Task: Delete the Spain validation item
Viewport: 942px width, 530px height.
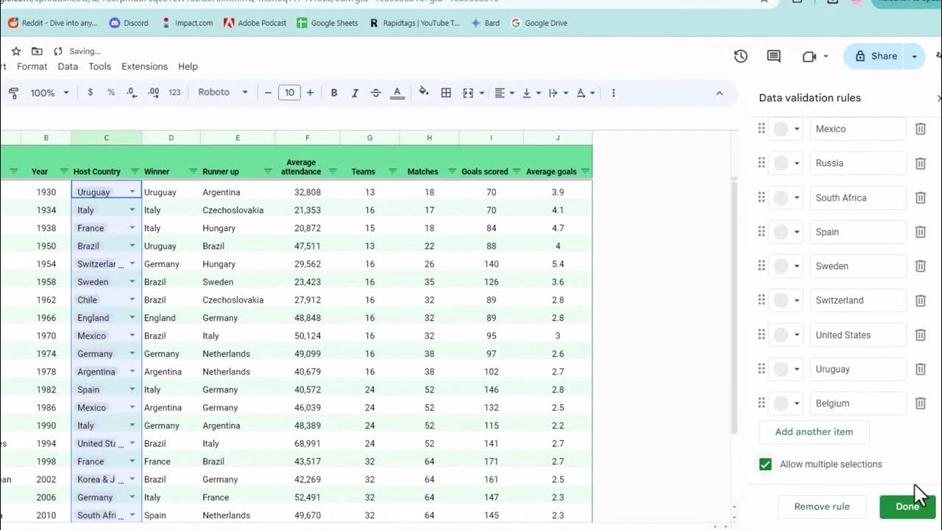Action: (x=920, y=232)
